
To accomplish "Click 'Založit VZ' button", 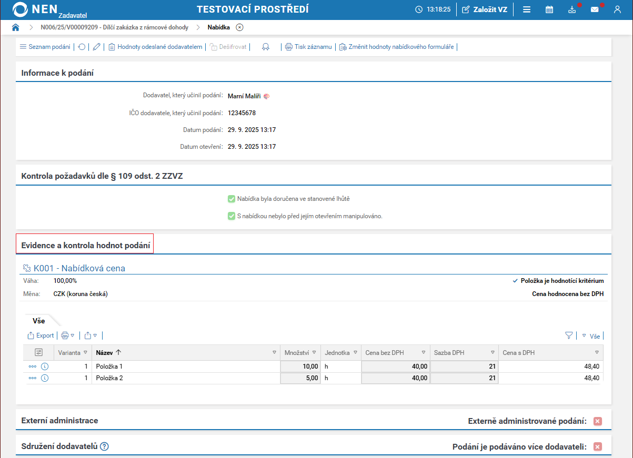I will click(x=485, y=9).
